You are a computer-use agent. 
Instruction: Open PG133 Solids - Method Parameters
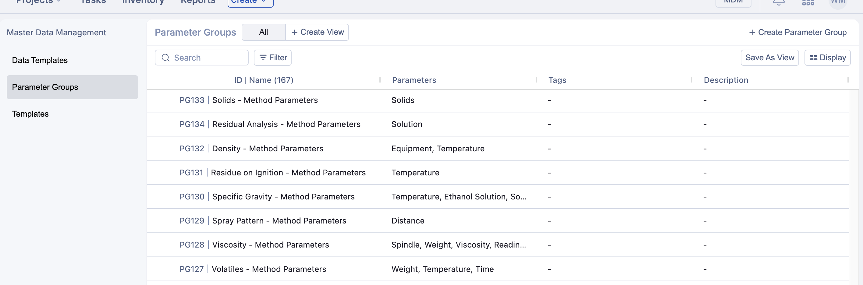[249, 100]
